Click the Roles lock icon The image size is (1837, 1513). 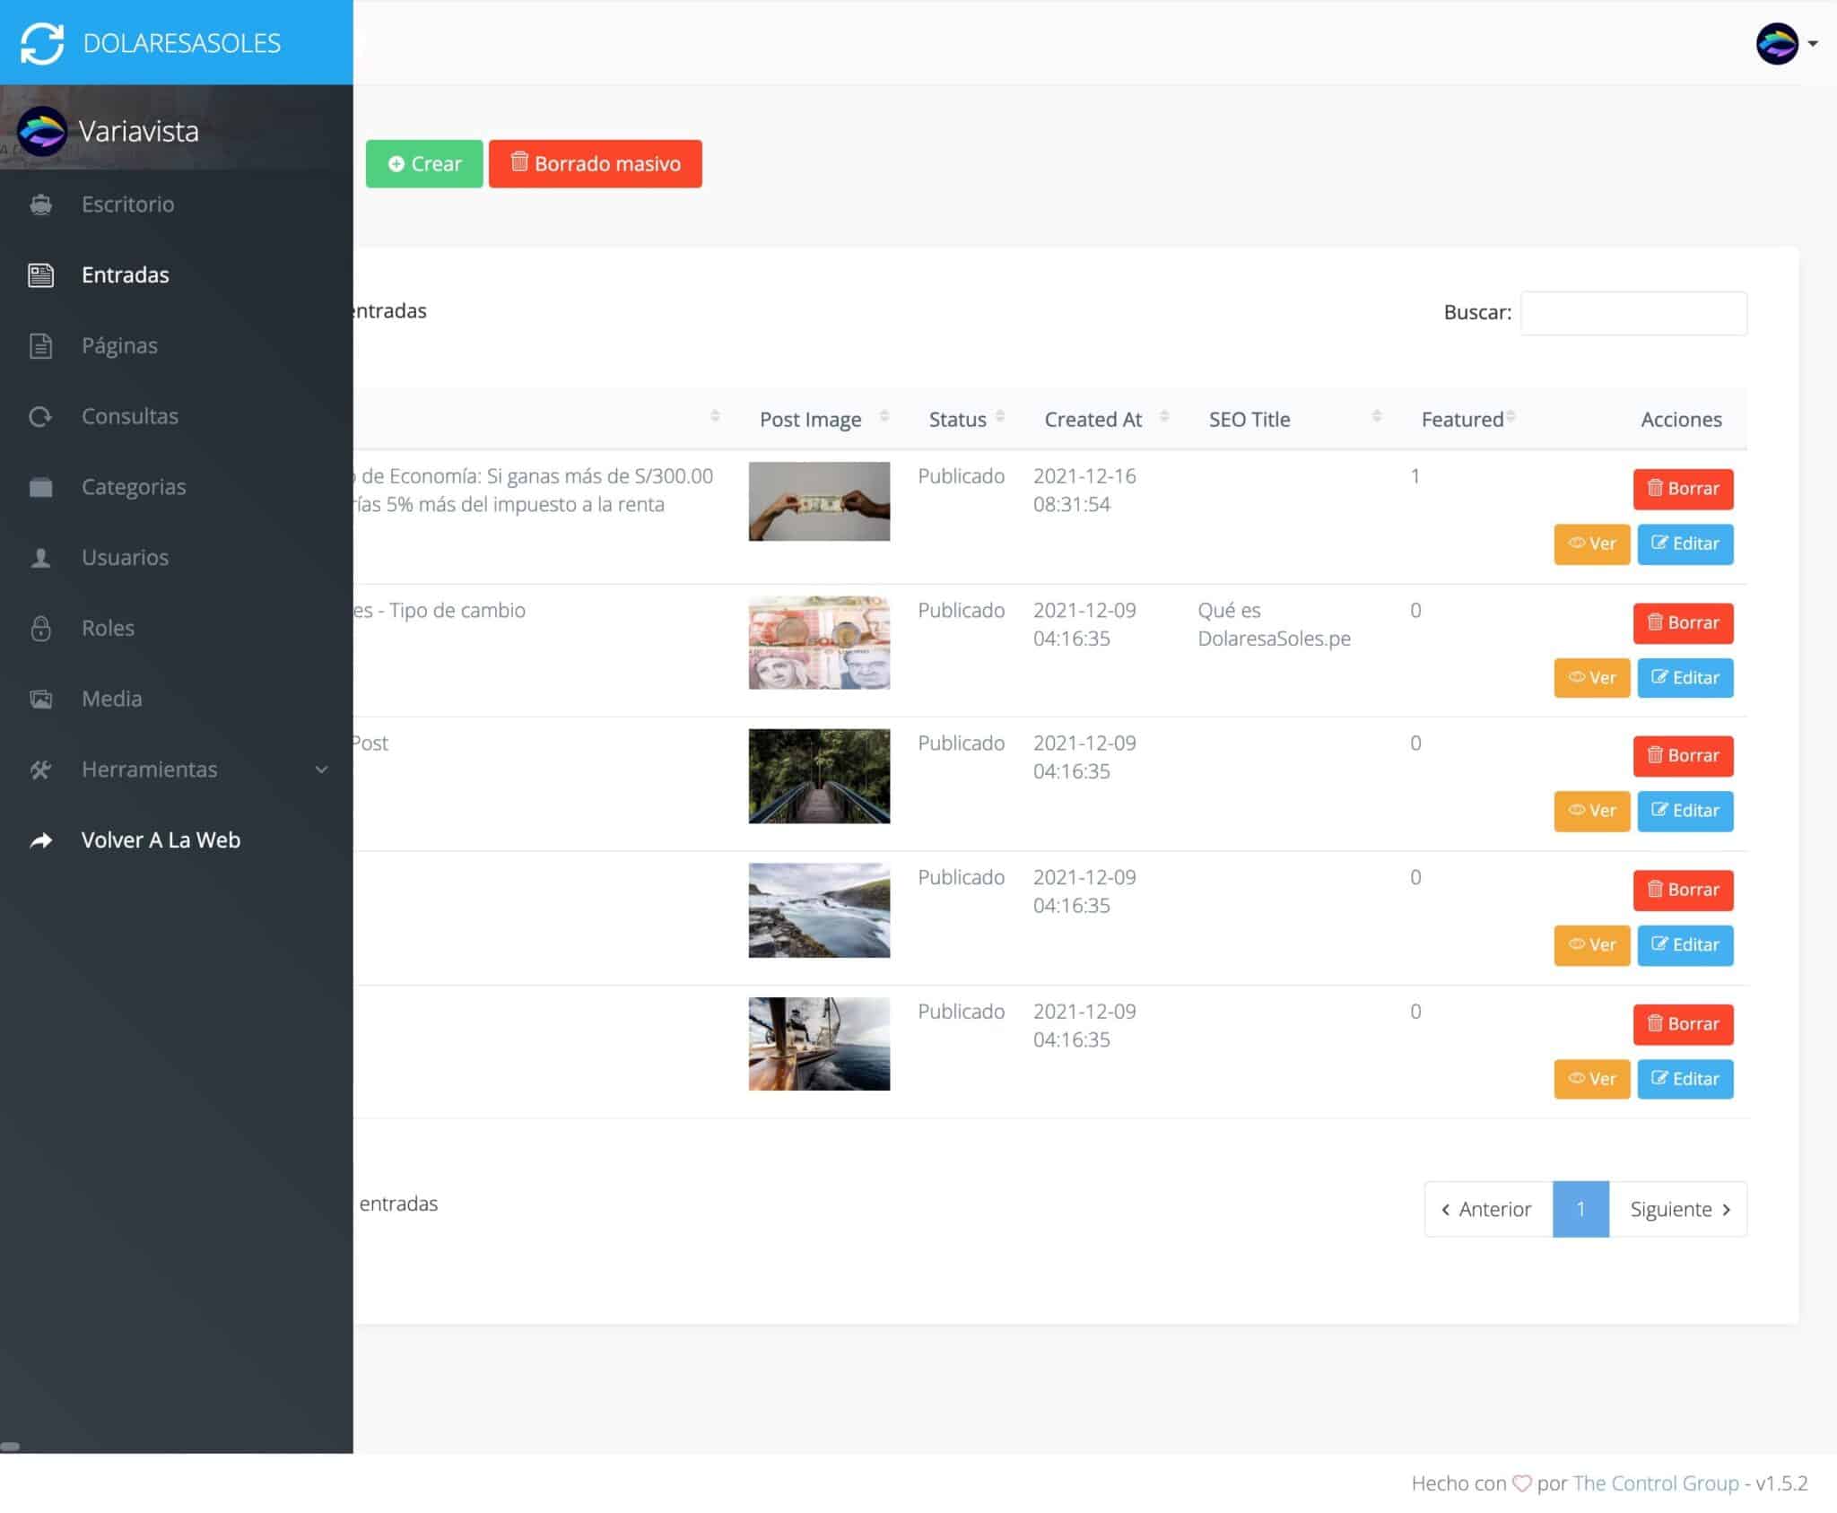pos(41,629)
